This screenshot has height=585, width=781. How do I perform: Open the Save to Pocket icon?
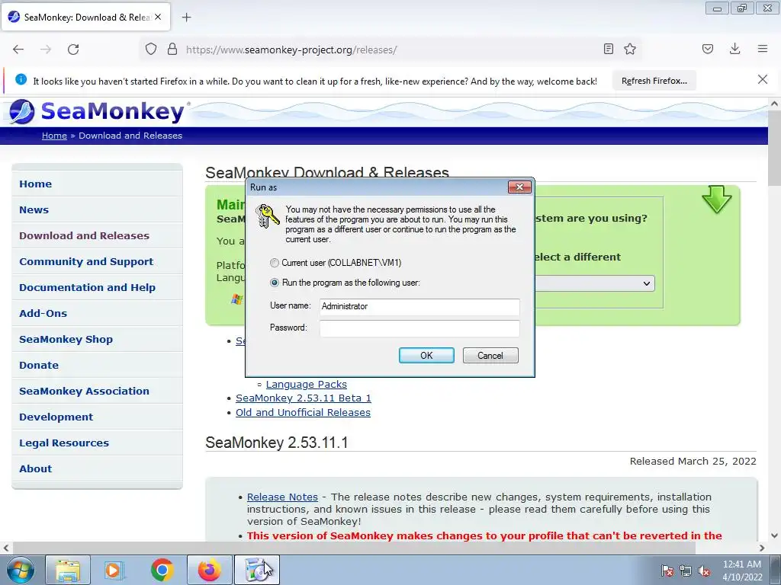pos(708,49)
